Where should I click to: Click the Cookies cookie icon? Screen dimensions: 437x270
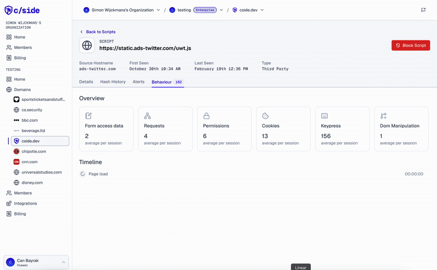coord(265,116)
